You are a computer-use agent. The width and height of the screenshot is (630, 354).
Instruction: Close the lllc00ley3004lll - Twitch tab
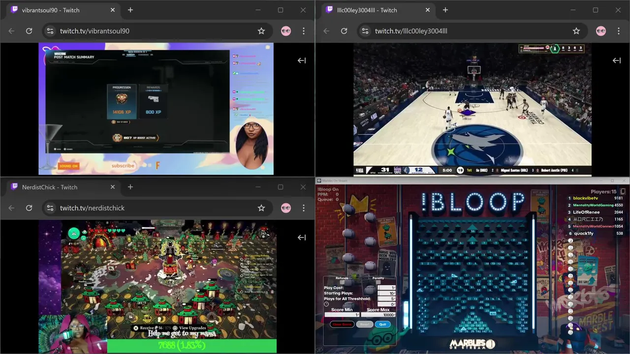pyautogui.click(x=428, y=10)
